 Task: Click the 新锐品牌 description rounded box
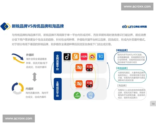click(x=130, y=58)
